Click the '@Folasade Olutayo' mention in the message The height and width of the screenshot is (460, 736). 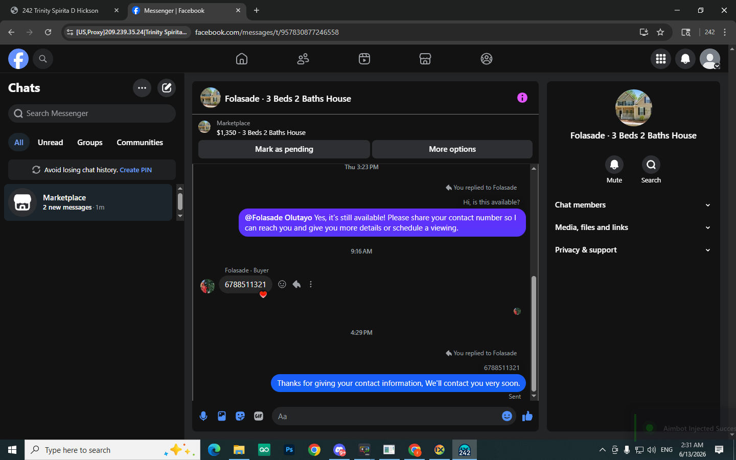(x=279, y=218)
